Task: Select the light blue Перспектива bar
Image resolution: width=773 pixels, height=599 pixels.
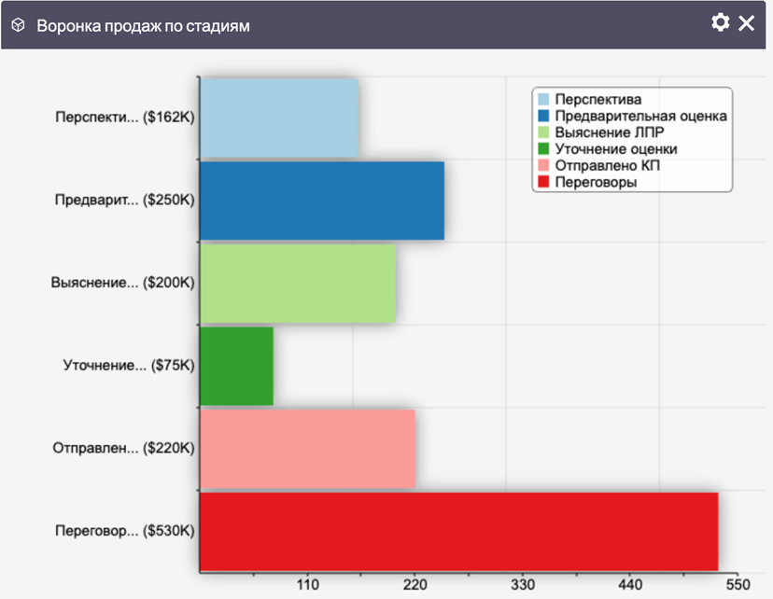Action: coord(279,118)
